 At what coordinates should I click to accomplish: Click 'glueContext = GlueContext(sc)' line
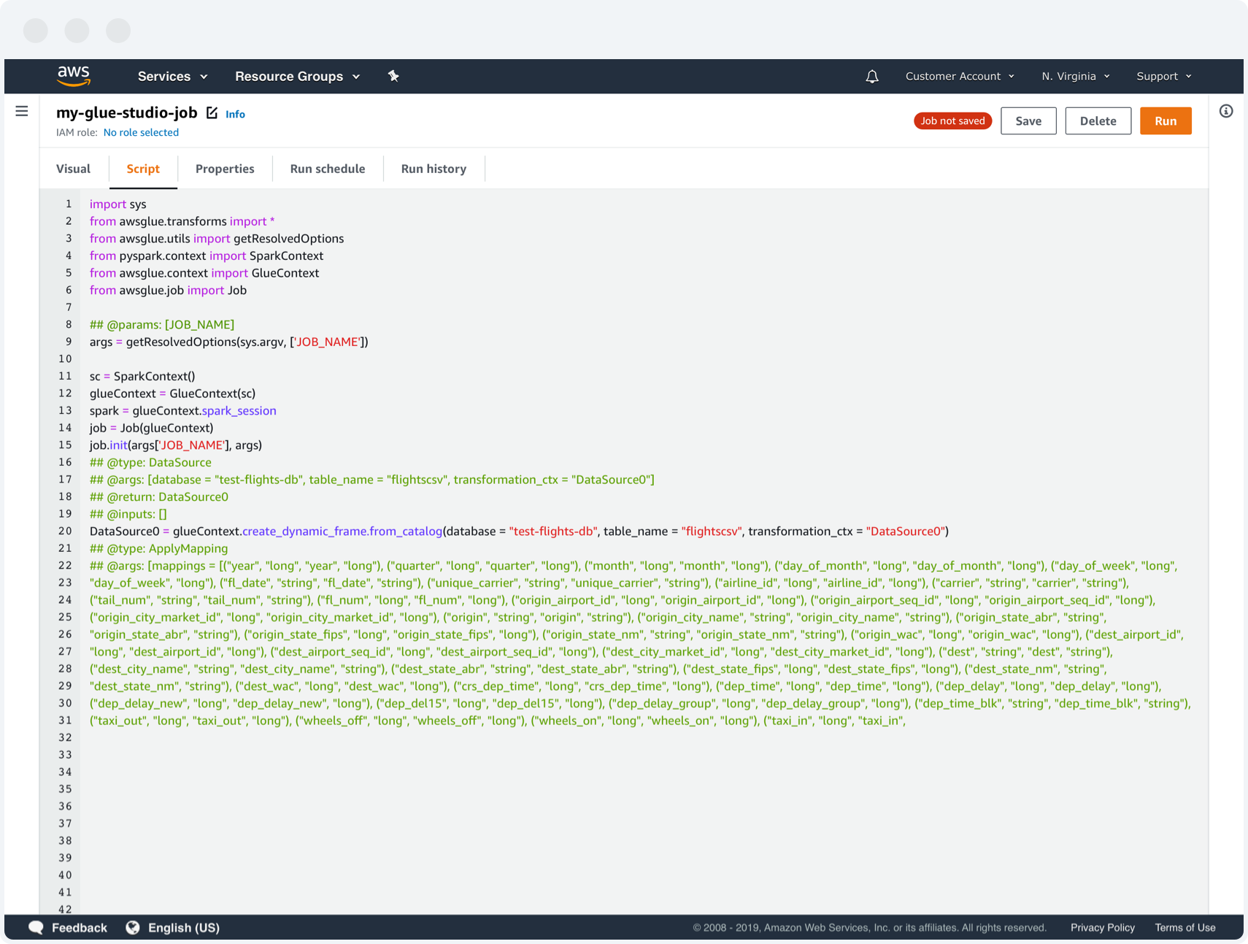point(172,394)
